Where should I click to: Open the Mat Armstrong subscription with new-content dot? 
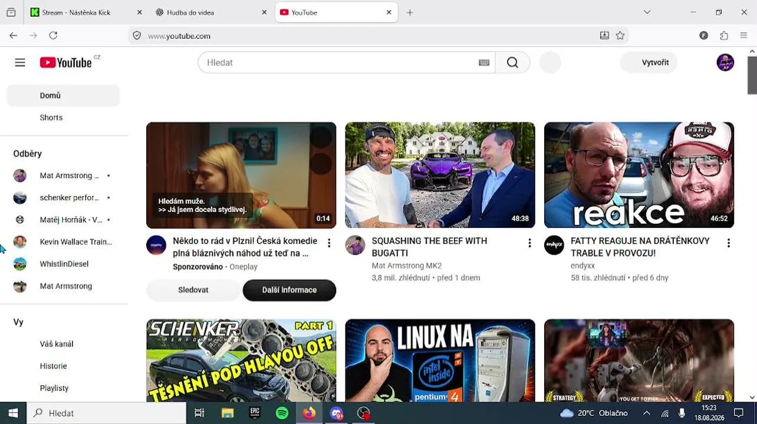63,175
